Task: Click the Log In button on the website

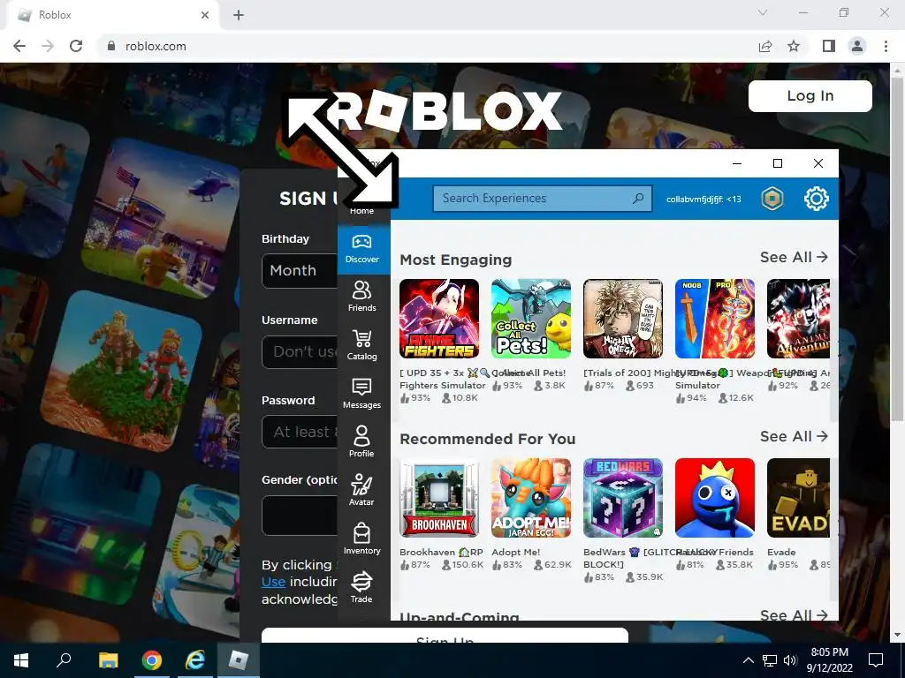Action: click(x=810, y=95)
